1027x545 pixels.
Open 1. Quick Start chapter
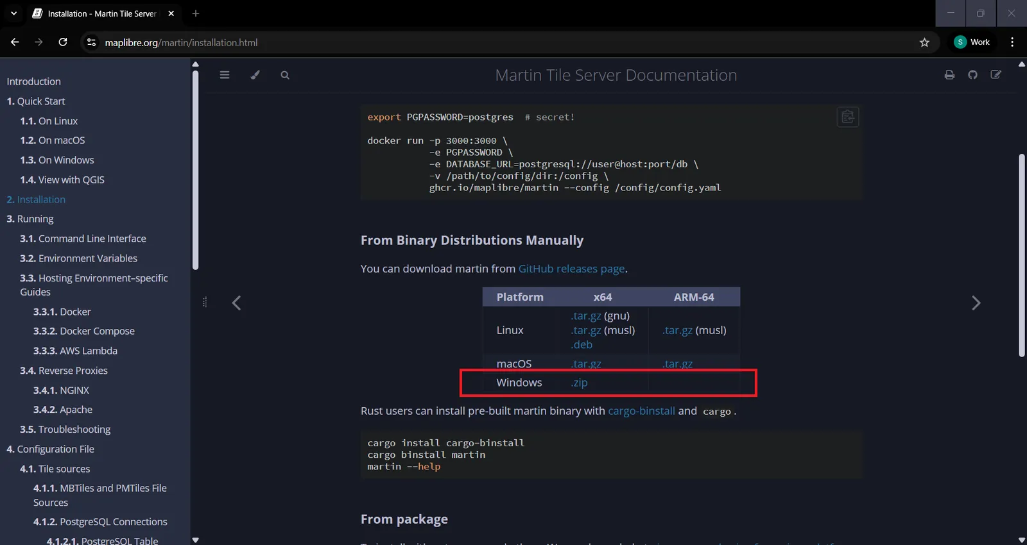36,101
